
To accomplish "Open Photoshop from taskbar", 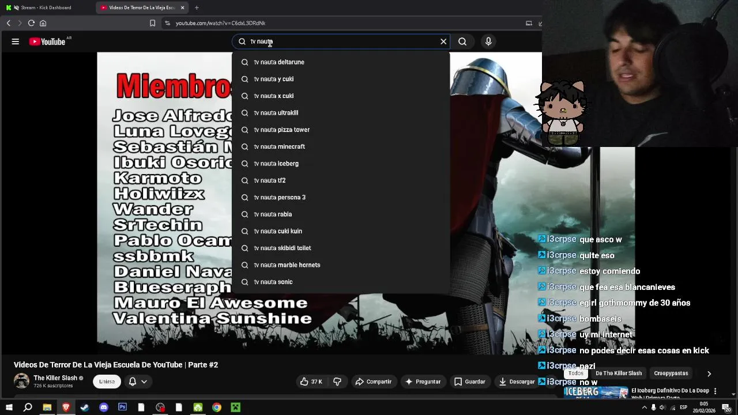I will tap(122, 408).
